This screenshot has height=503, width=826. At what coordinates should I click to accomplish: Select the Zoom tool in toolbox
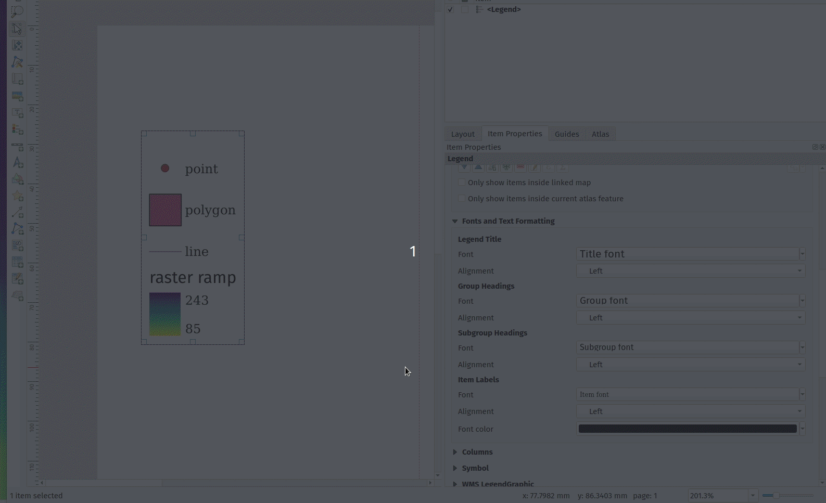[x=17, y=11]
